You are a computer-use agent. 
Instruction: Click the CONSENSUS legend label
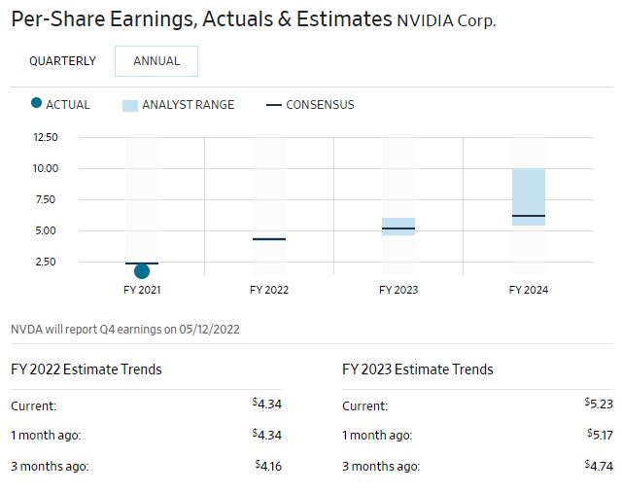pyautogui.click(x=320, y=105)
